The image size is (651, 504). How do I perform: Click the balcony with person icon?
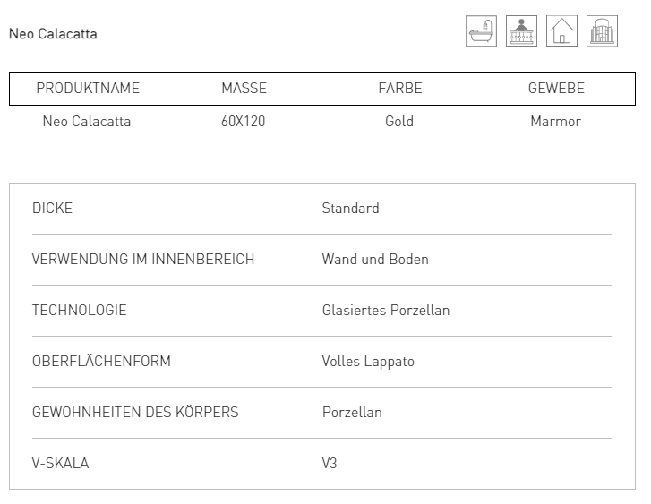tap(521, 31)
